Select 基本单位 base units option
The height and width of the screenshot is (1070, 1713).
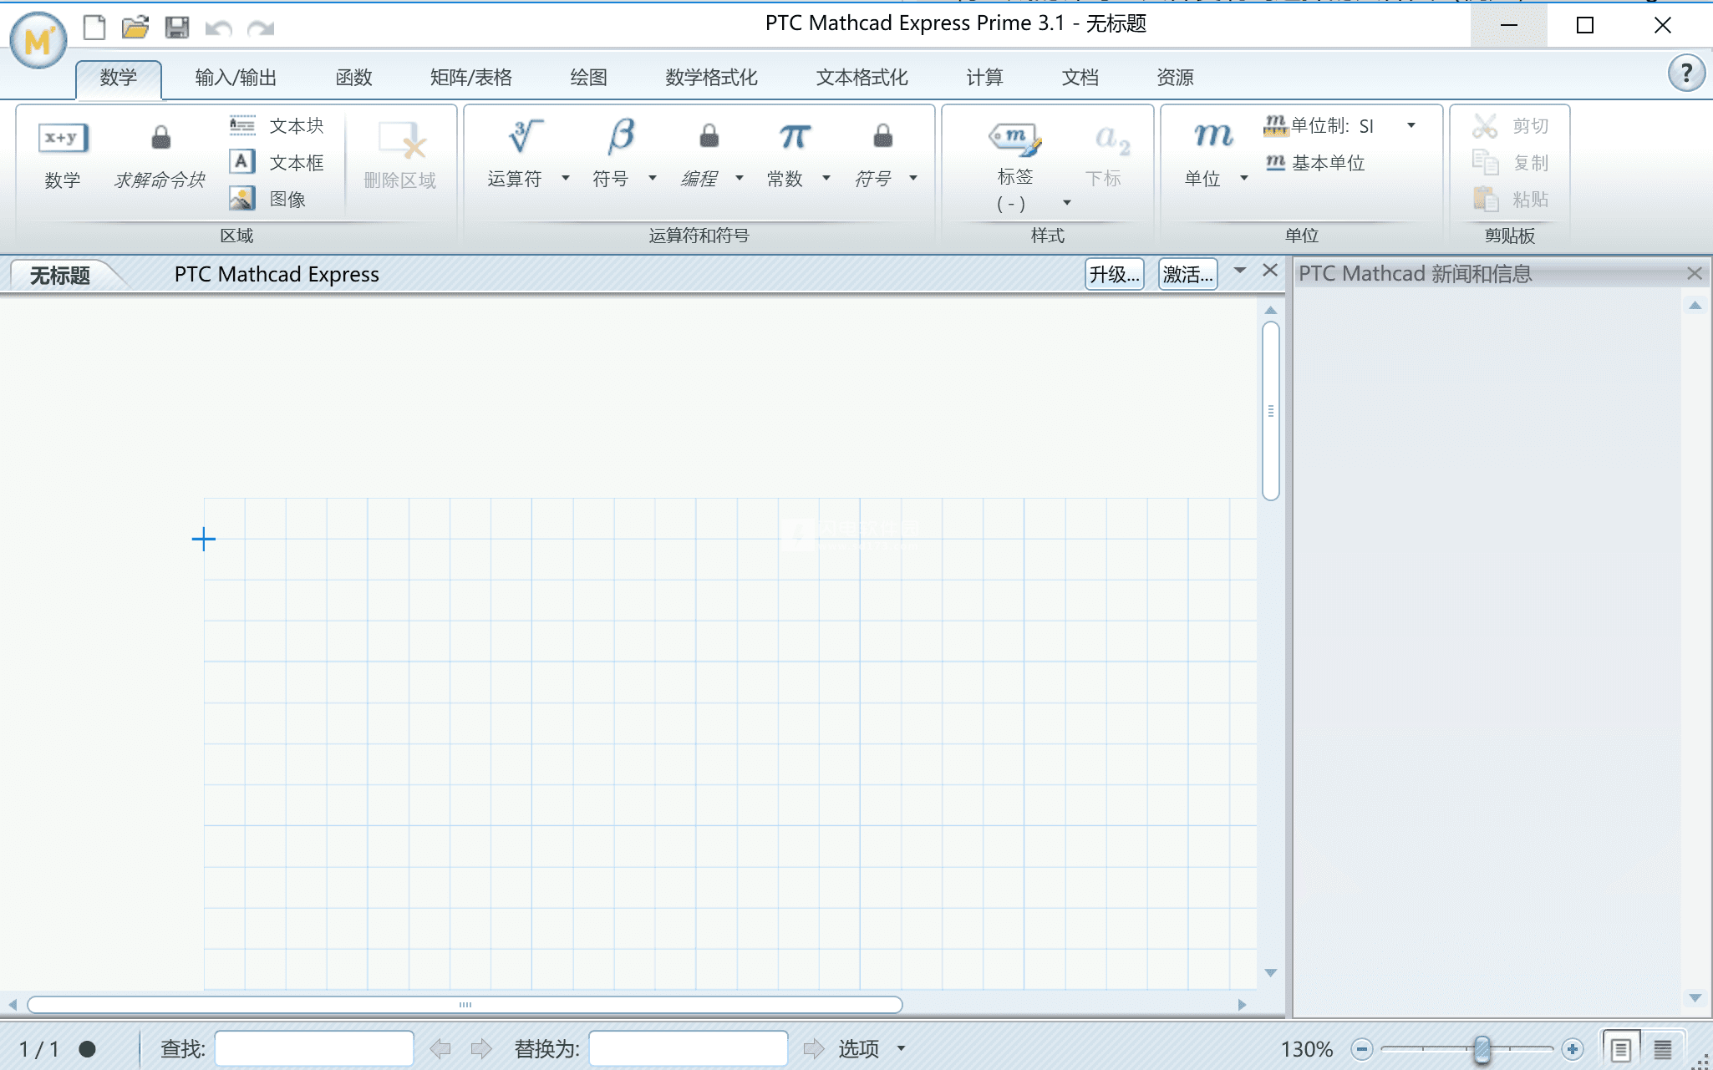pyautogui.click(x=1315, y=162)
